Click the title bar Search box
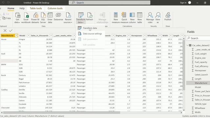Viewport: 210px width, 118px height. pyautogui.click(x=109, y=3)
